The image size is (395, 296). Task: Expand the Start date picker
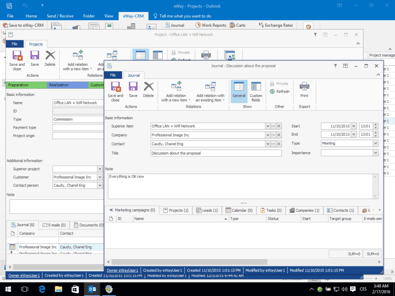pyautogui.click(x=353, y=126)
